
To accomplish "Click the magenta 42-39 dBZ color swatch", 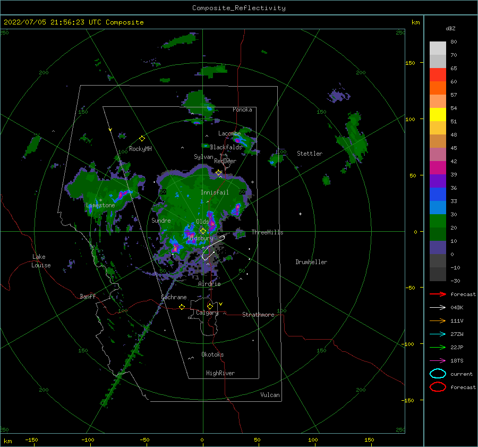I will (438, 168).
